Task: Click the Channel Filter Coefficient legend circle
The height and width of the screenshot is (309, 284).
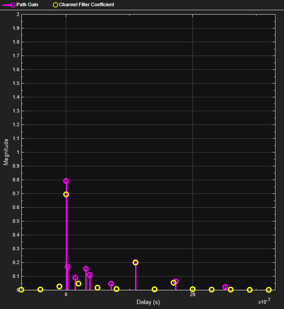Action: 56,4
